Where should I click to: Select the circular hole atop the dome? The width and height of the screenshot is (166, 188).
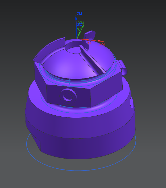click(72, 48)
